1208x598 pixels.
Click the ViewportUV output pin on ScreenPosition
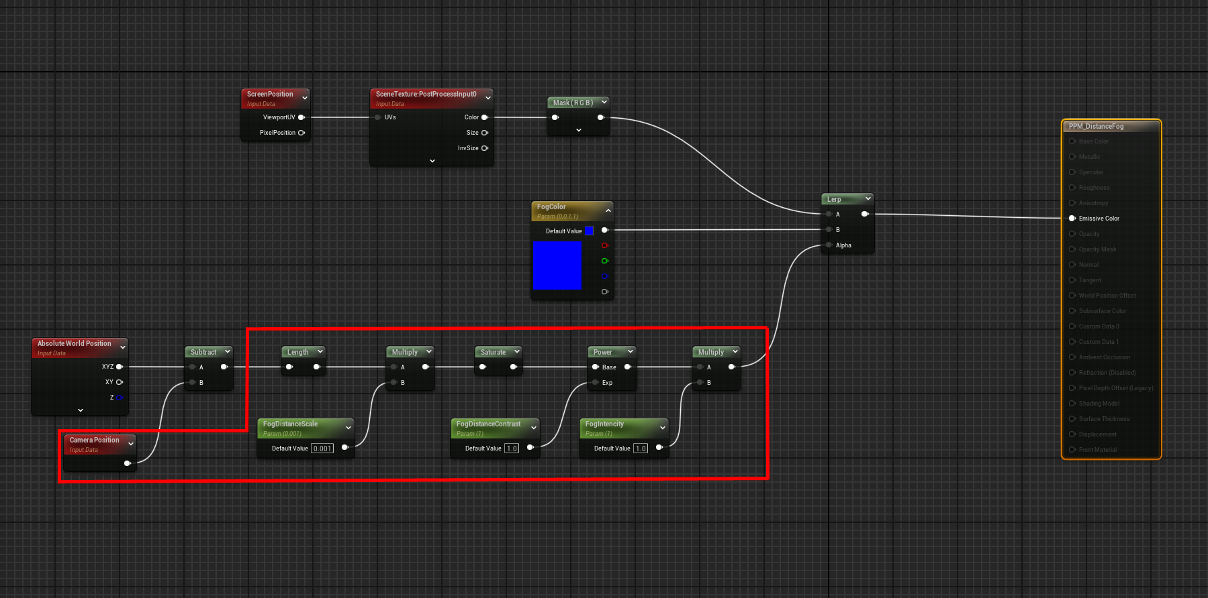301,117
